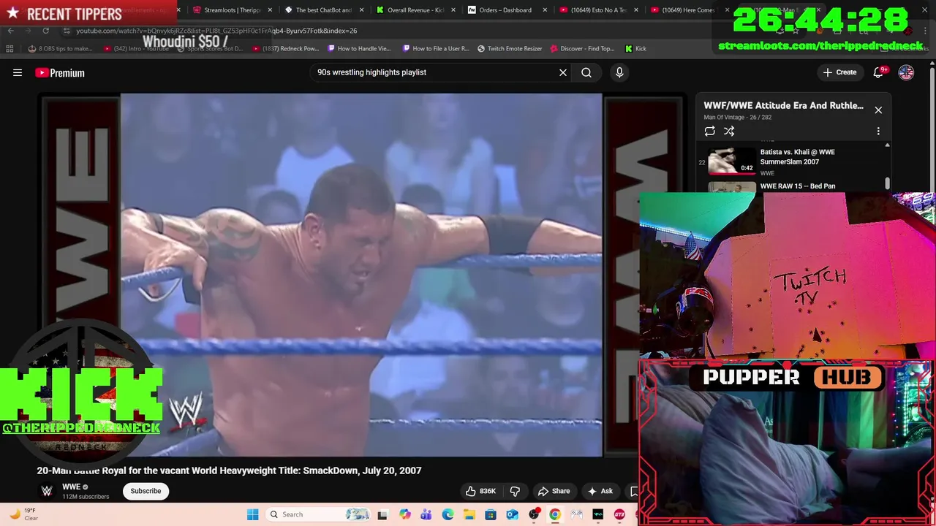Screen dimensions: 936x526
Task: Open weather widget 19°F Clear
Action: (x=23, y=514)
